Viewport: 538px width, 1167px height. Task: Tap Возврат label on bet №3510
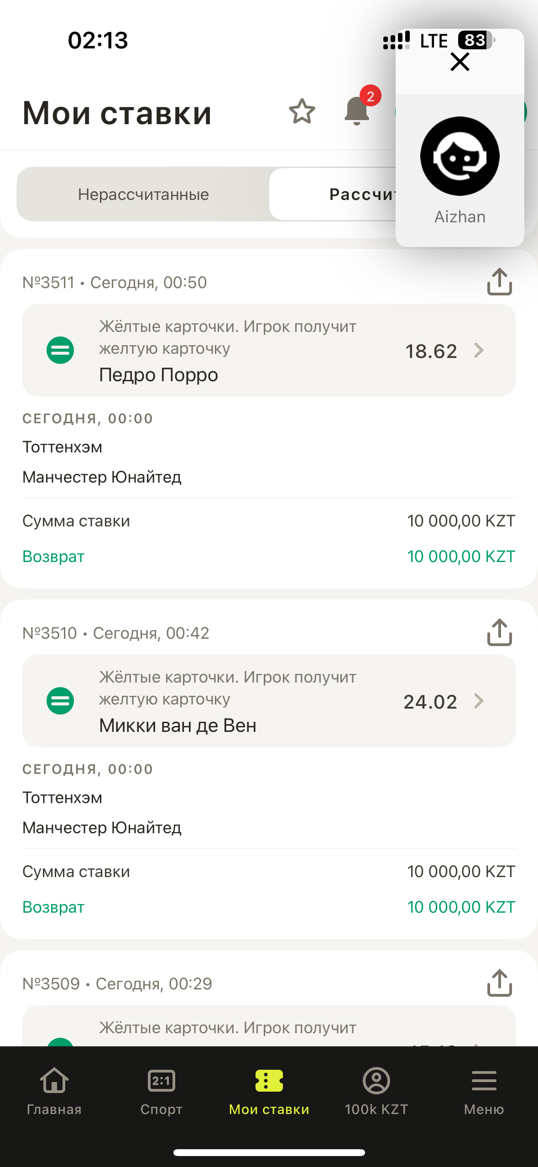(53, 907)
